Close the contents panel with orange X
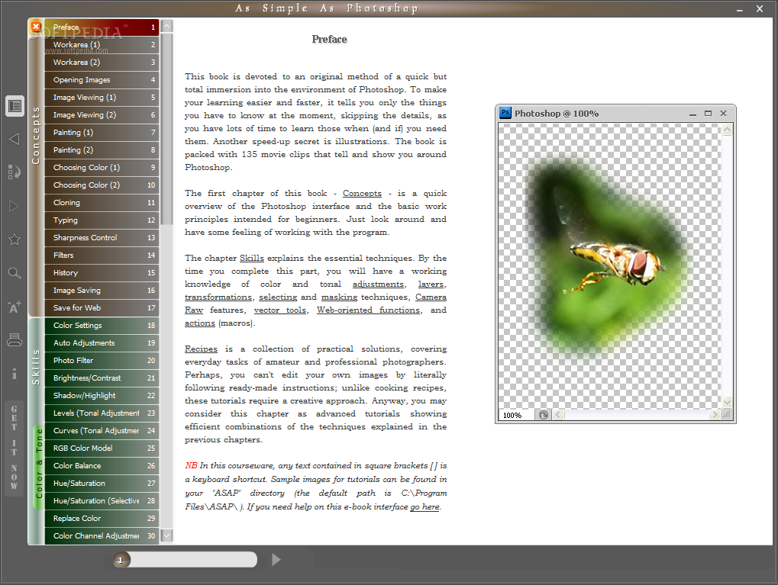 click(36, 27)
